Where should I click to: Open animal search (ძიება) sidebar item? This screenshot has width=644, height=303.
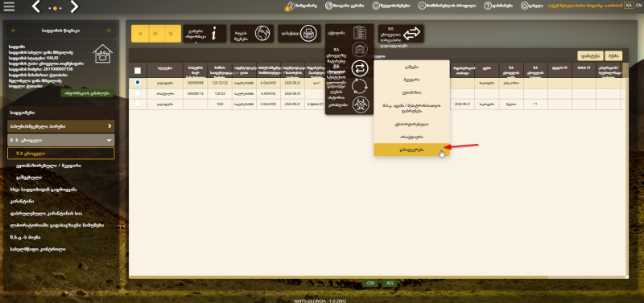click(x=26, y=237)
